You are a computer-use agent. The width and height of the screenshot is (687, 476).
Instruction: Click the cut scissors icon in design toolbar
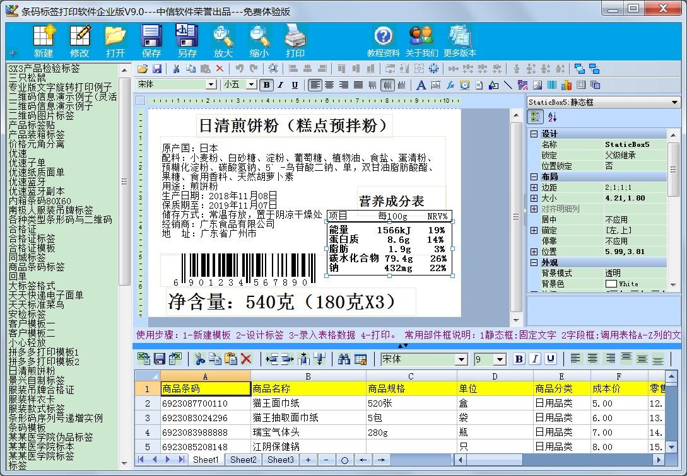176,69
